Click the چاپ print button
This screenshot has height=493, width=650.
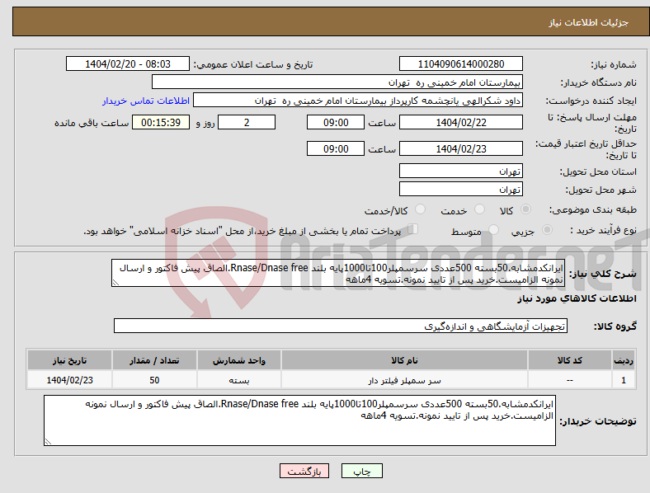tap(362, 471)
